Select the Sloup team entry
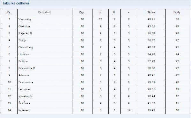Viewport: 191px width, 118px height. tap(22, 40)
